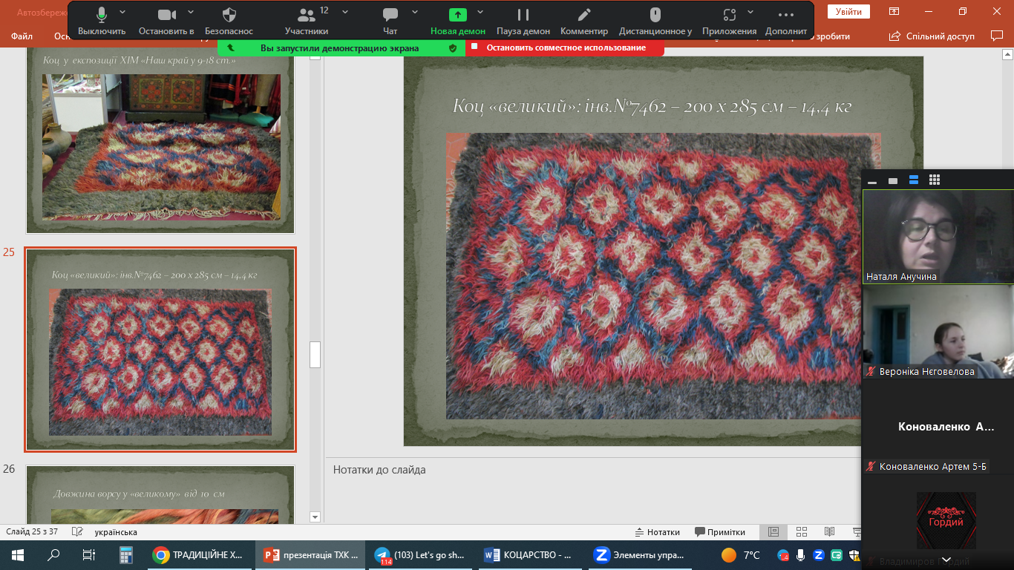The width and height of the screenshot is (1014, 570).
Task: Stop video with the camera icon
Action: pyautogui.click(x=166, y=20)
